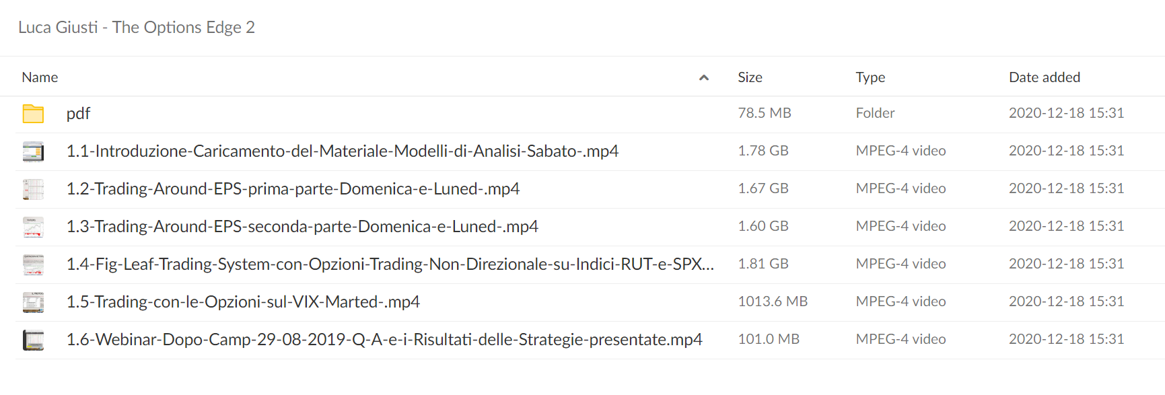Toggle sort order with the Name column arrow

click(704, 77)
